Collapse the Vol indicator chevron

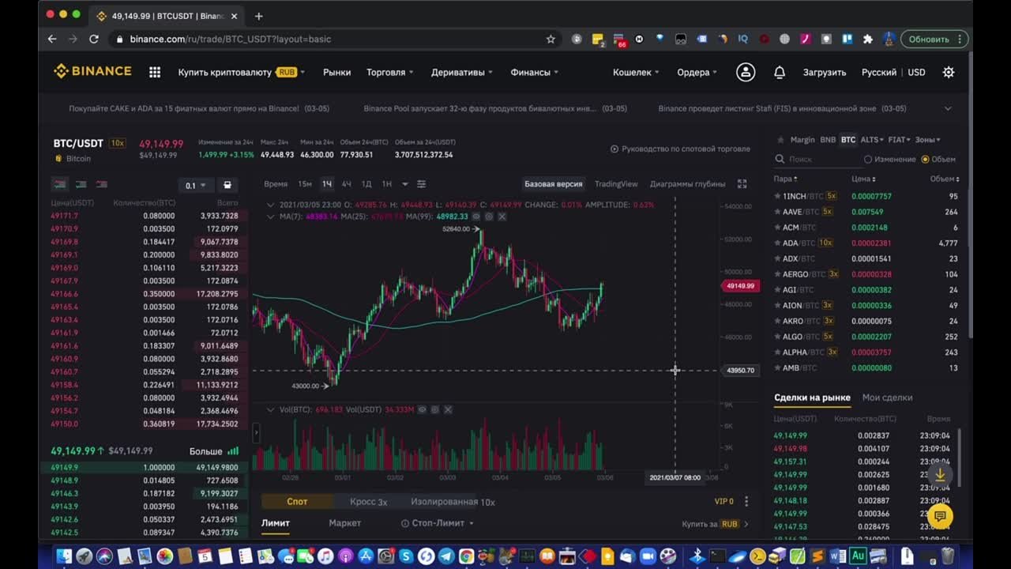tap(271, 409)
